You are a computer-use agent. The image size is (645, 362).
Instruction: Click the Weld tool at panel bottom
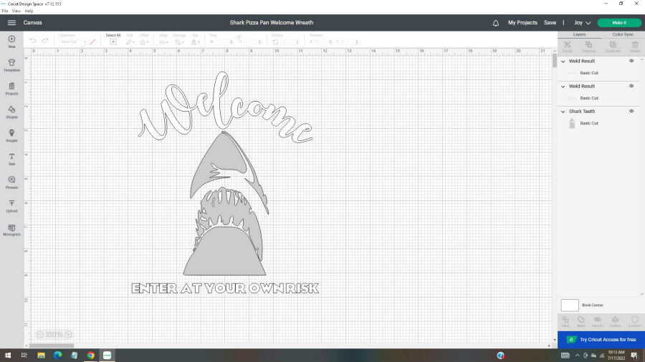[580, 321]
